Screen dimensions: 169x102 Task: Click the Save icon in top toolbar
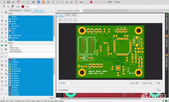(x=8, y=2)
